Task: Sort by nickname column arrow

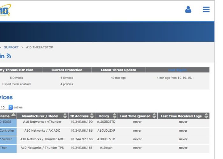Action: click(13, 115)
